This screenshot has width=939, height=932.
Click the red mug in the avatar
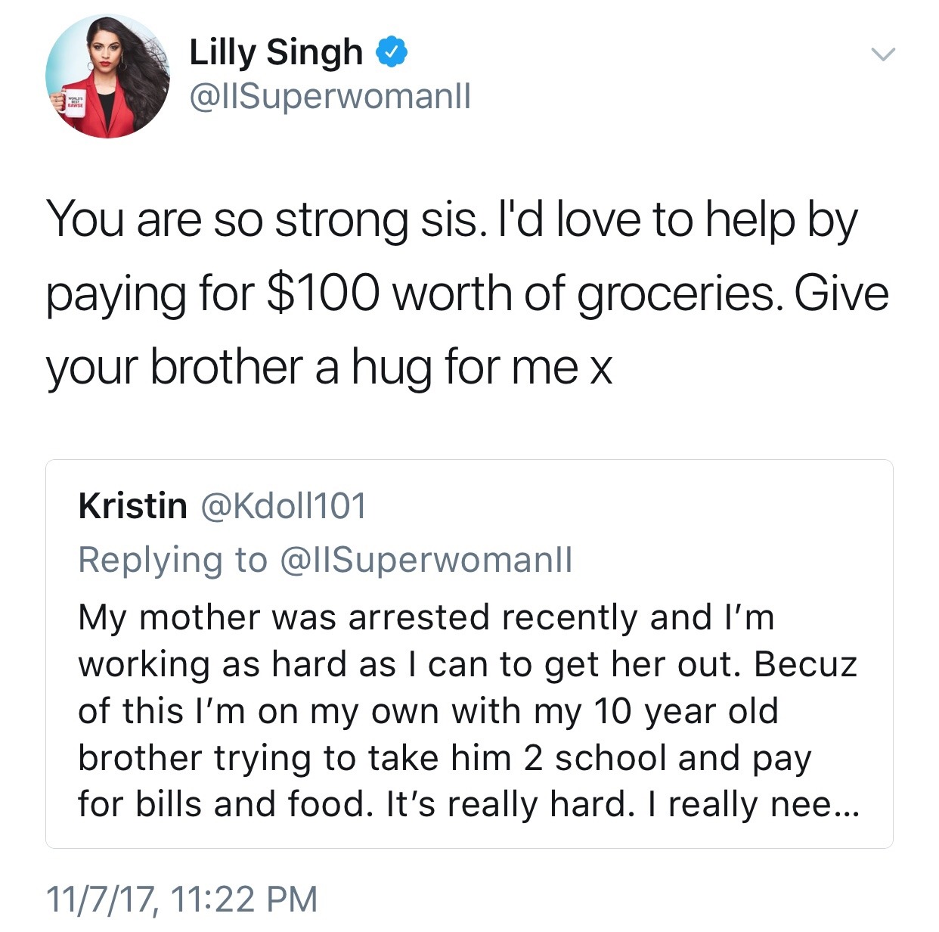tap(72, 104)
